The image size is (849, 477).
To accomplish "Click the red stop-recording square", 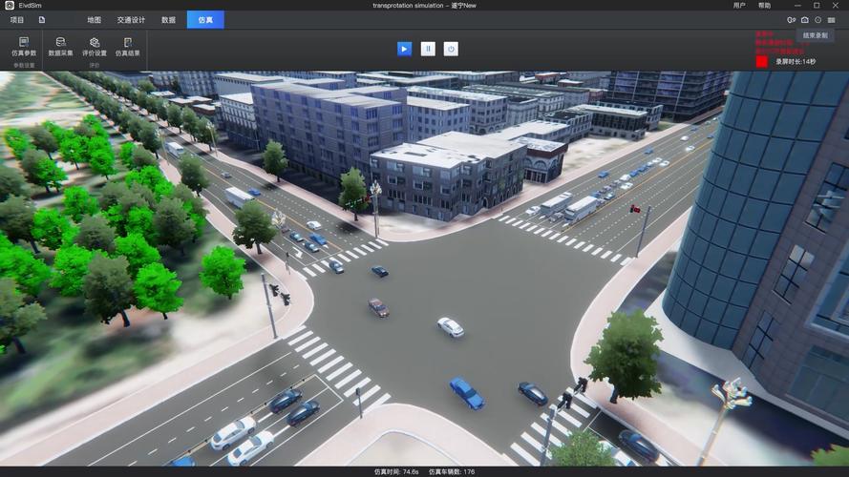I will click(x=762, y=62).
